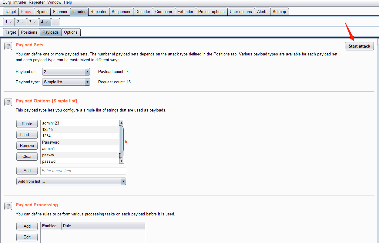Switch to the Sequencer tab
The height and width of the screenshot is (243, 379).
pos(121,12)
